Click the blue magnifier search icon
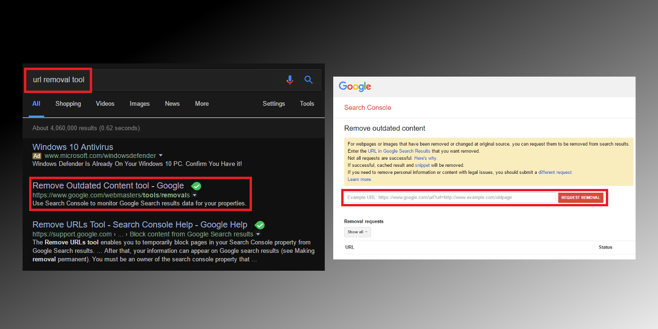 (x=309, y=80)
